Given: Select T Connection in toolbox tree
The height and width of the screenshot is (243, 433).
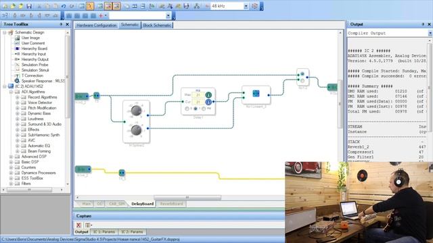Looking at the screenshot, I should point(32,76).
